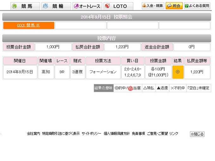Click the 投票合計金額 value 1,000円
Viewport: 215px width, 161px height.
tap(53, 47)
